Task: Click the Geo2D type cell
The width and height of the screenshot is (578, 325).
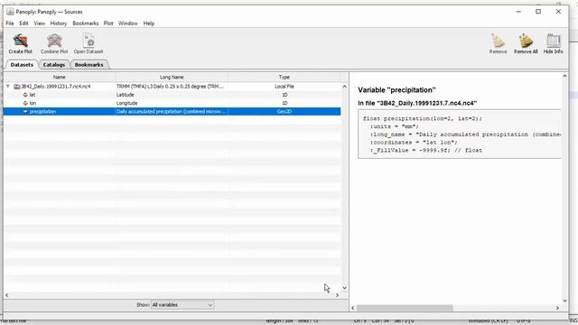Action: pyautogui.click(x=284, y=111)
